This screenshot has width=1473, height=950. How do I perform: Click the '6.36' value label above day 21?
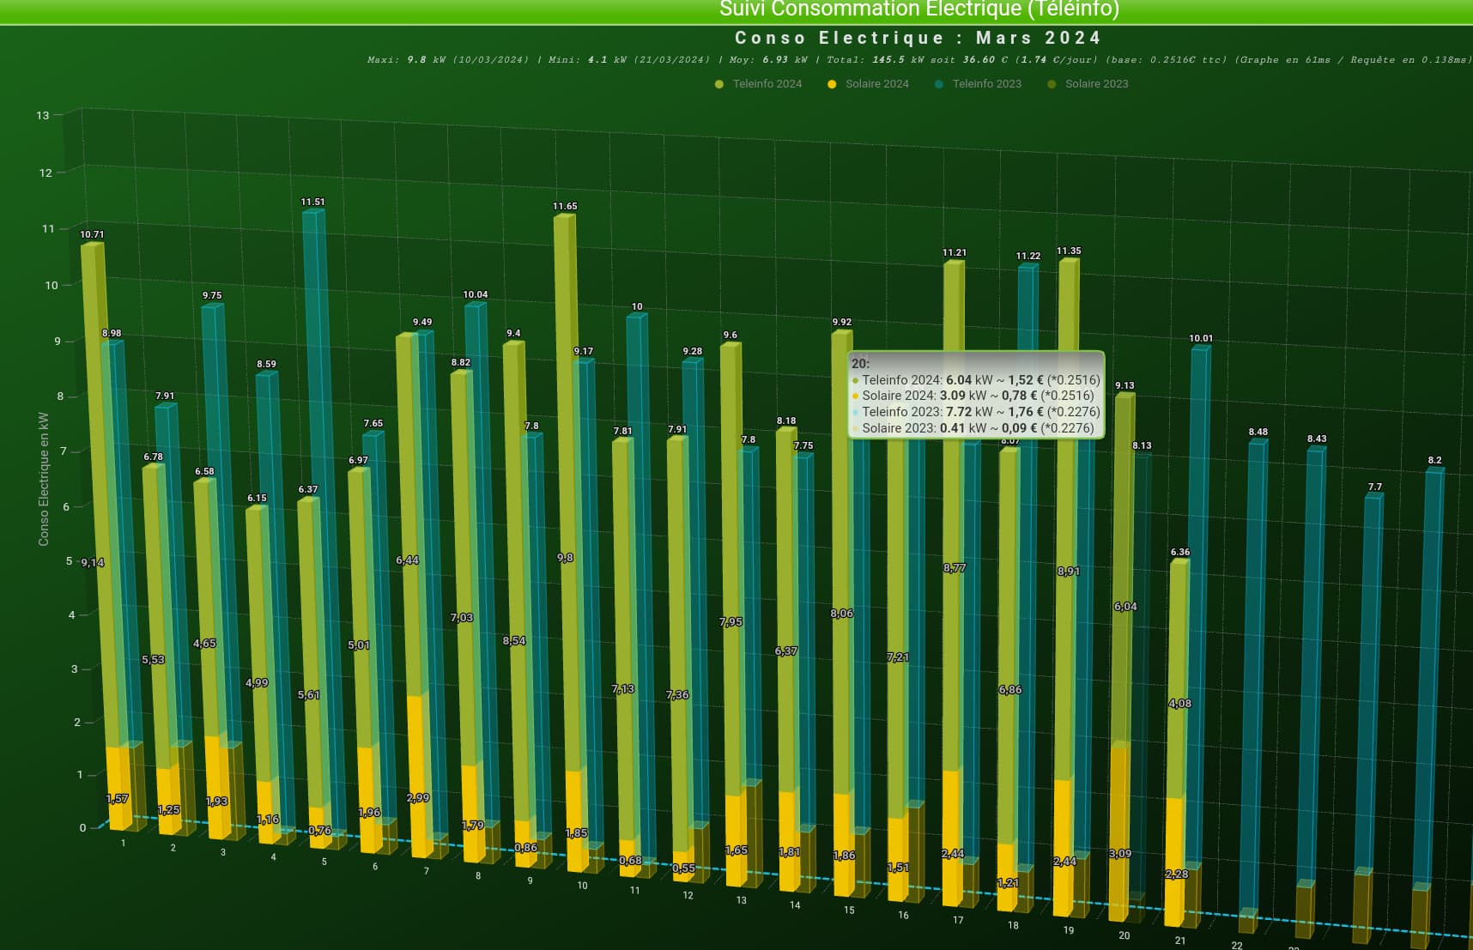tap(1180, 553)
